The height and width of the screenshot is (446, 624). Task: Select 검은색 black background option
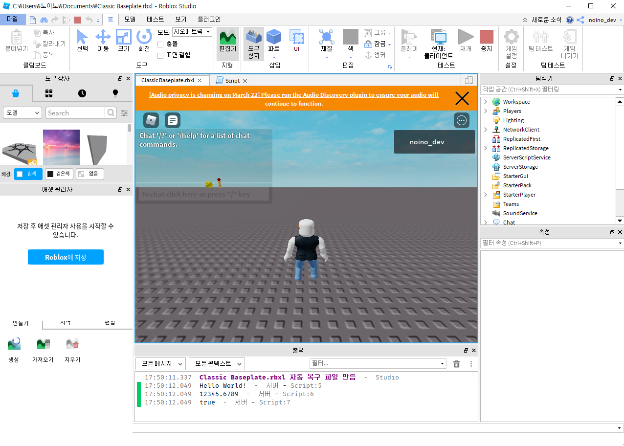(59, 174)
